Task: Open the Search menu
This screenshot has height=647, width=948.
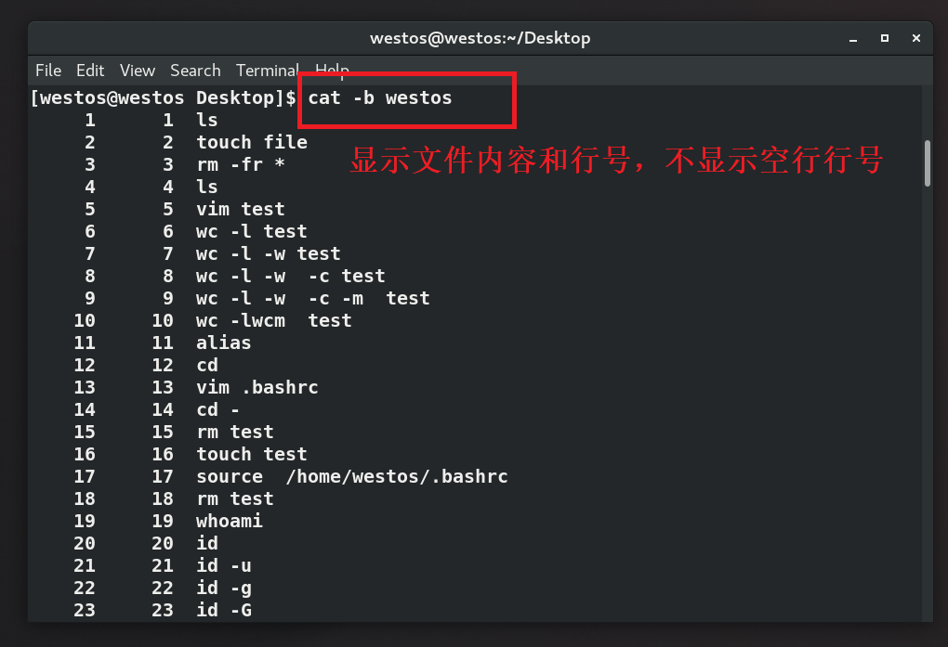Action: [195, 70]
